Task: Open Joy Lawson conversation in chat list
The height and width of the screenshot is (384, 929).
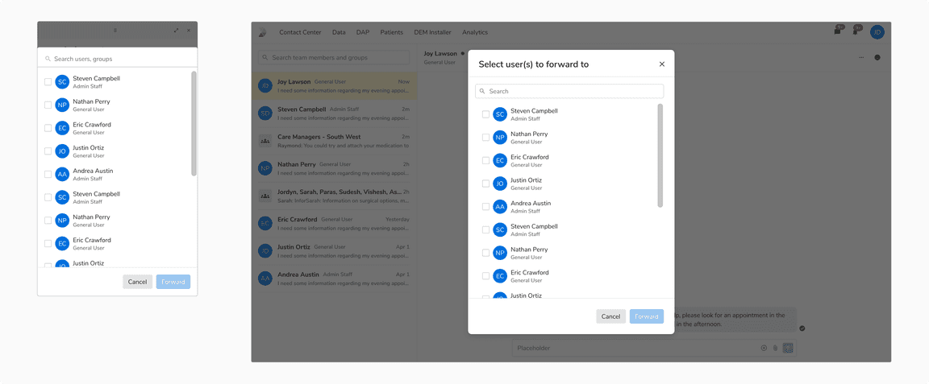Action: click(334, 86)
